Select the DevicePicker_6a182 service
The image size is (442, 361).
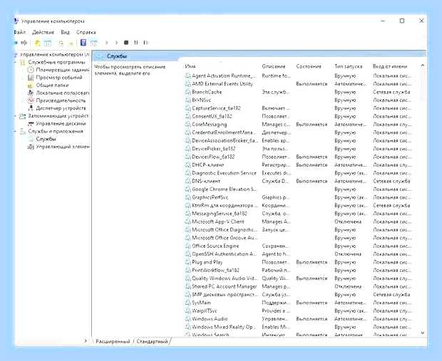pyautogui.click(x=298, y=149)
